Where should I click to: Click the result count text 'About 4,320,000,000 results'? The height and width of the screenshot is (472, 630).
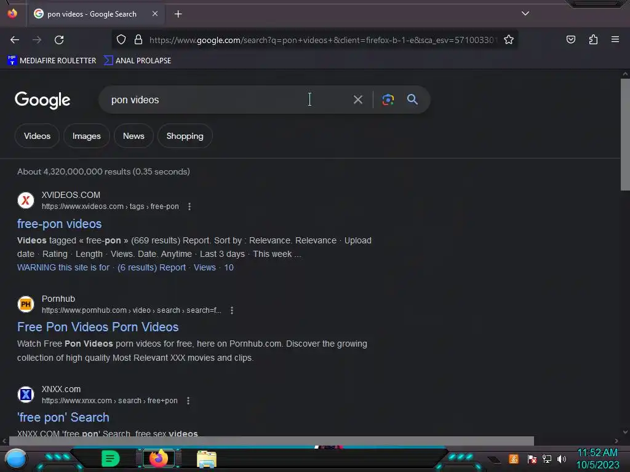coord(74,172)
